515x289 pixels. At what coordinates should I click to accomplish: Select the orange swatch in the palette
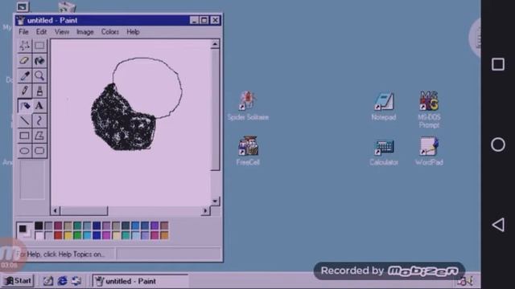tap(164, 235)
